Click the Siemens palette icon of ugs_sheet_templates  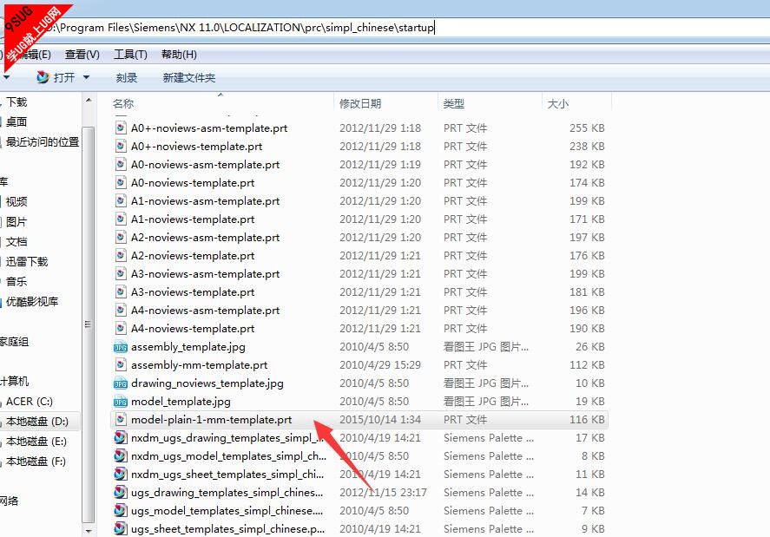click(x=121, y=528)
